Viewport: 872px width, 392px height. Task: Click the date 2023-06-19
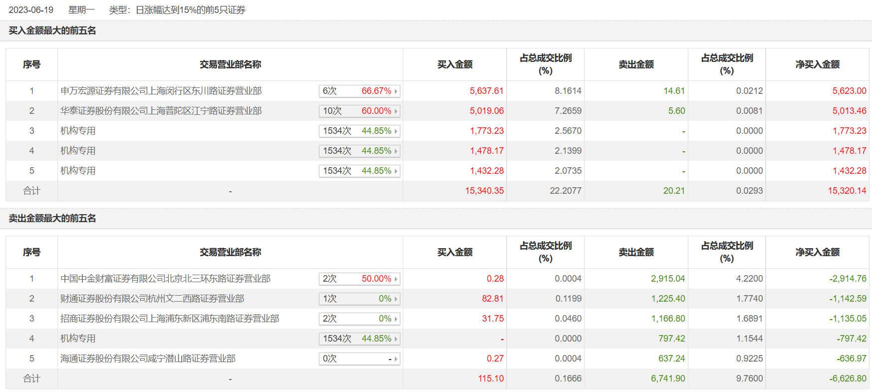click(31, 10)
